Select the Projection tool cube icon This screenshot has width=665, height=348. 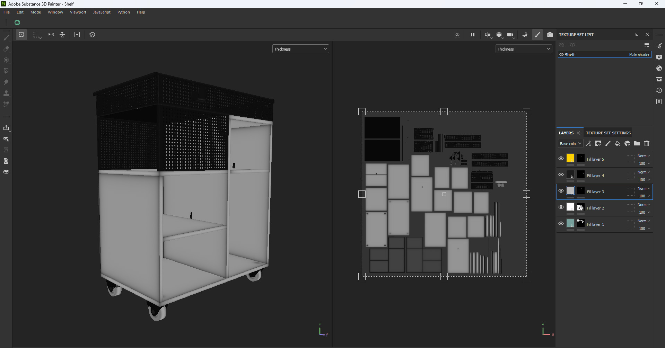point(6,60)
